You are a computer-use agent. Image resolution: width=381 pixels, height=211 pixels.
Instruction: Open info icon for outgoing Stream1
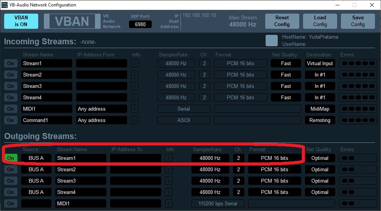[x=169, y=158]
